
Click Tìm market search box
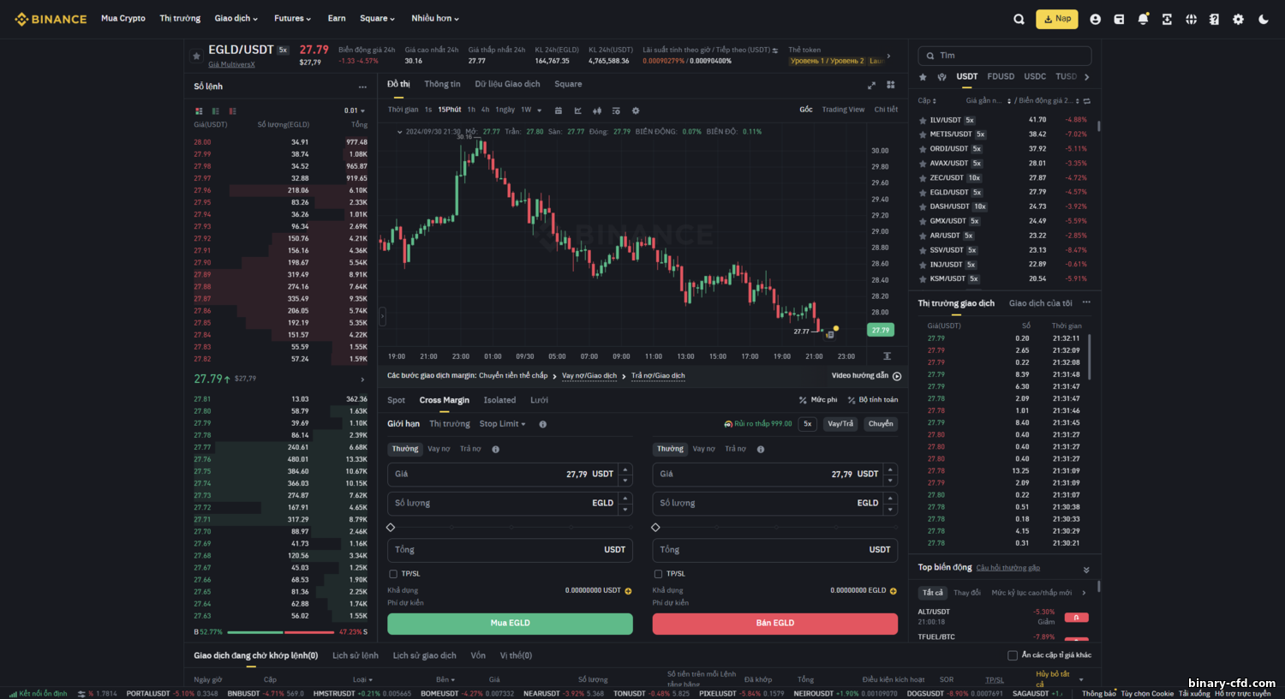[x=1005, y=56]
